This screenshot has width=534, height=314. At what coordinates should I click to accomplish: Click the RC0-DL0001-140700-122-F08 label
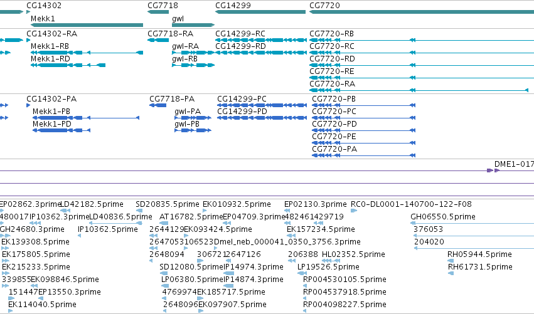(411, 204)
